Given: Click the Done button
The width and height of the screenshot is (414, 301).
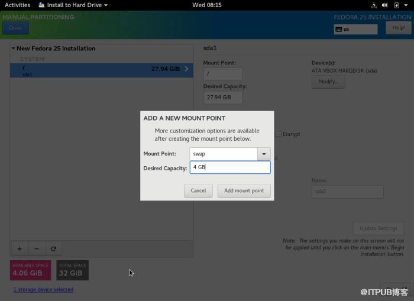Looking at the screenshot, I should pyautogui.click(x=15, y=28).
